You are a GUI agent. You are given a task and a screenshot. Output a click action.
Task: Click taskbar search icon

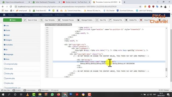(9, 95)
